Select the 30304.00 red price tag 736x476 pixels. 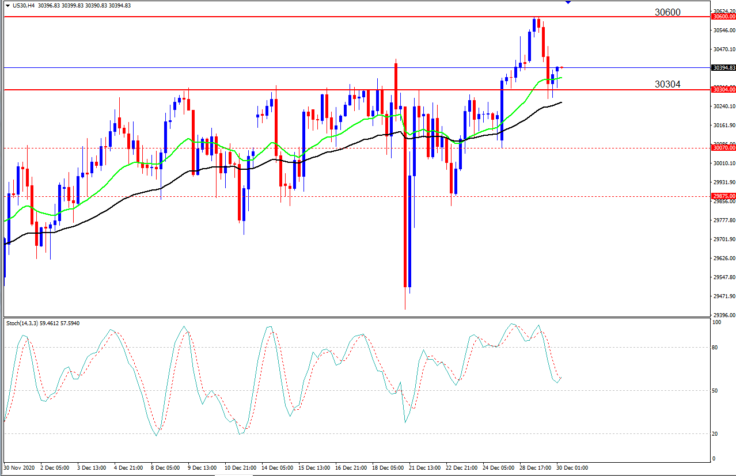723,90
